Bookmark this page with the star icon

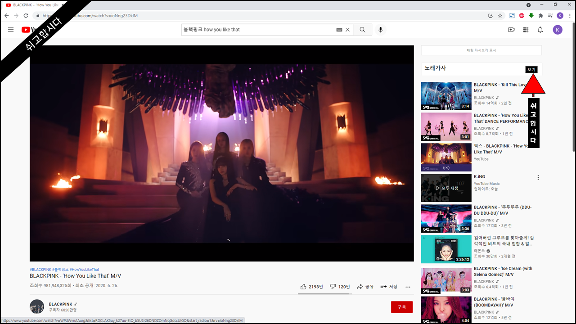click(x=500, y=15)
